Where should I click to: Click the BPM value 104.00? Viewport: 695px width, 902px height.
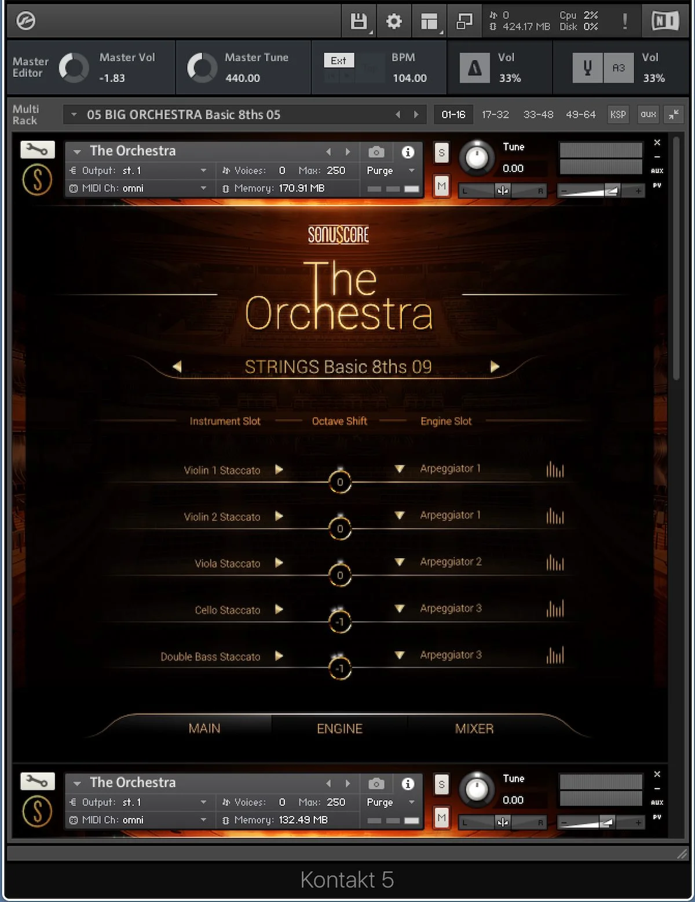click(409, 78)
